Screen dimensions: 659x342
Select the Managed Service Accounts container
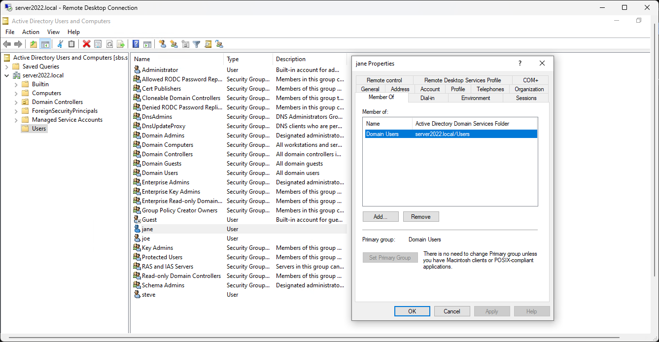click(67, 120)
